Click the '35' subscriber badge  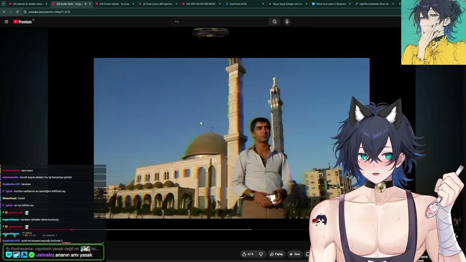tap(9, 255)
